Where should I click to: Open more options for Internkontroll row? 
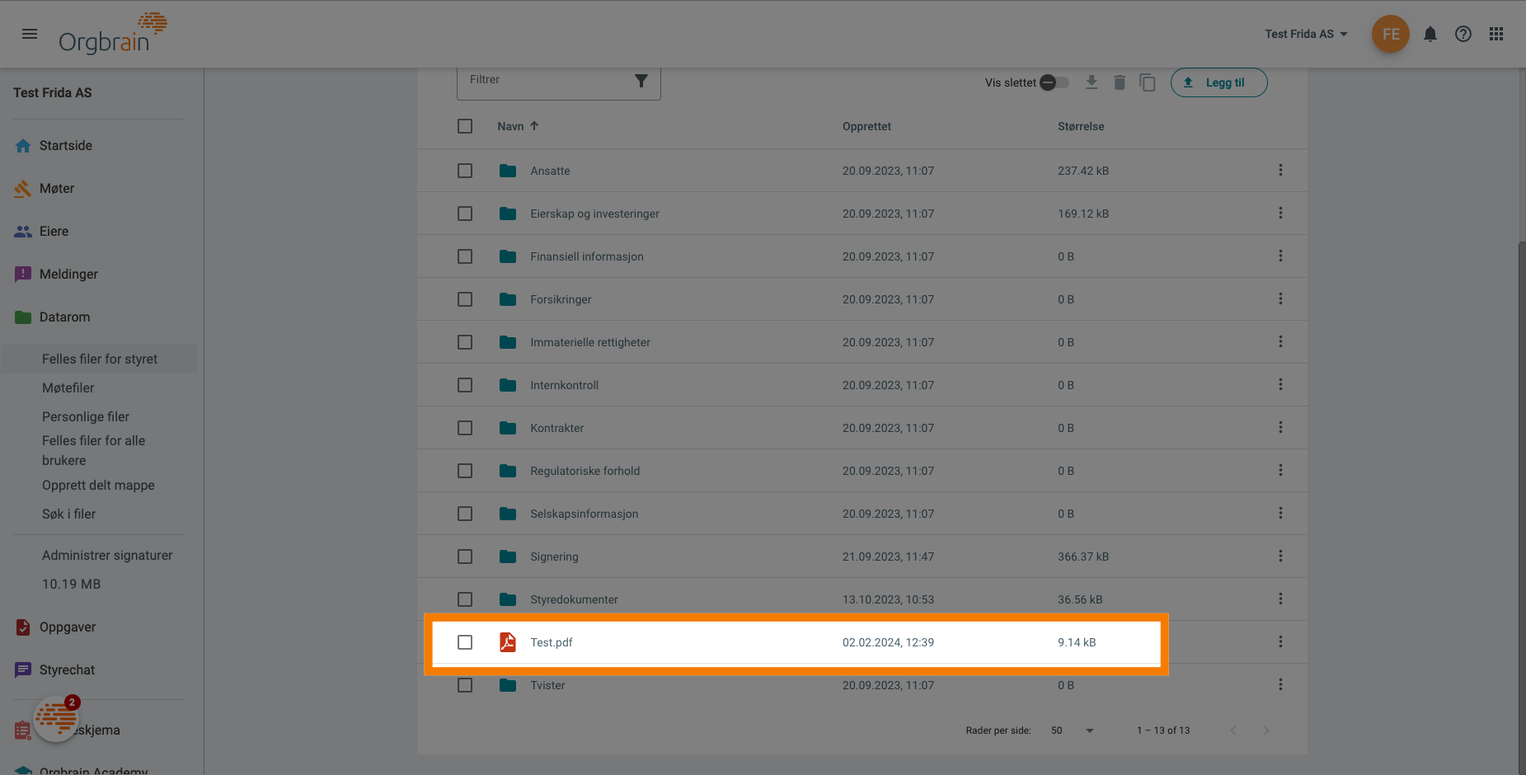coord(1280,384)
